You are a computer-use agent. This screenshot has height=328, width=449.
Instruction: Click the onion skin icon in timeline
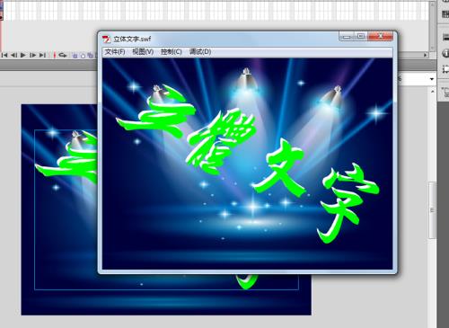[x=75, y=56]
